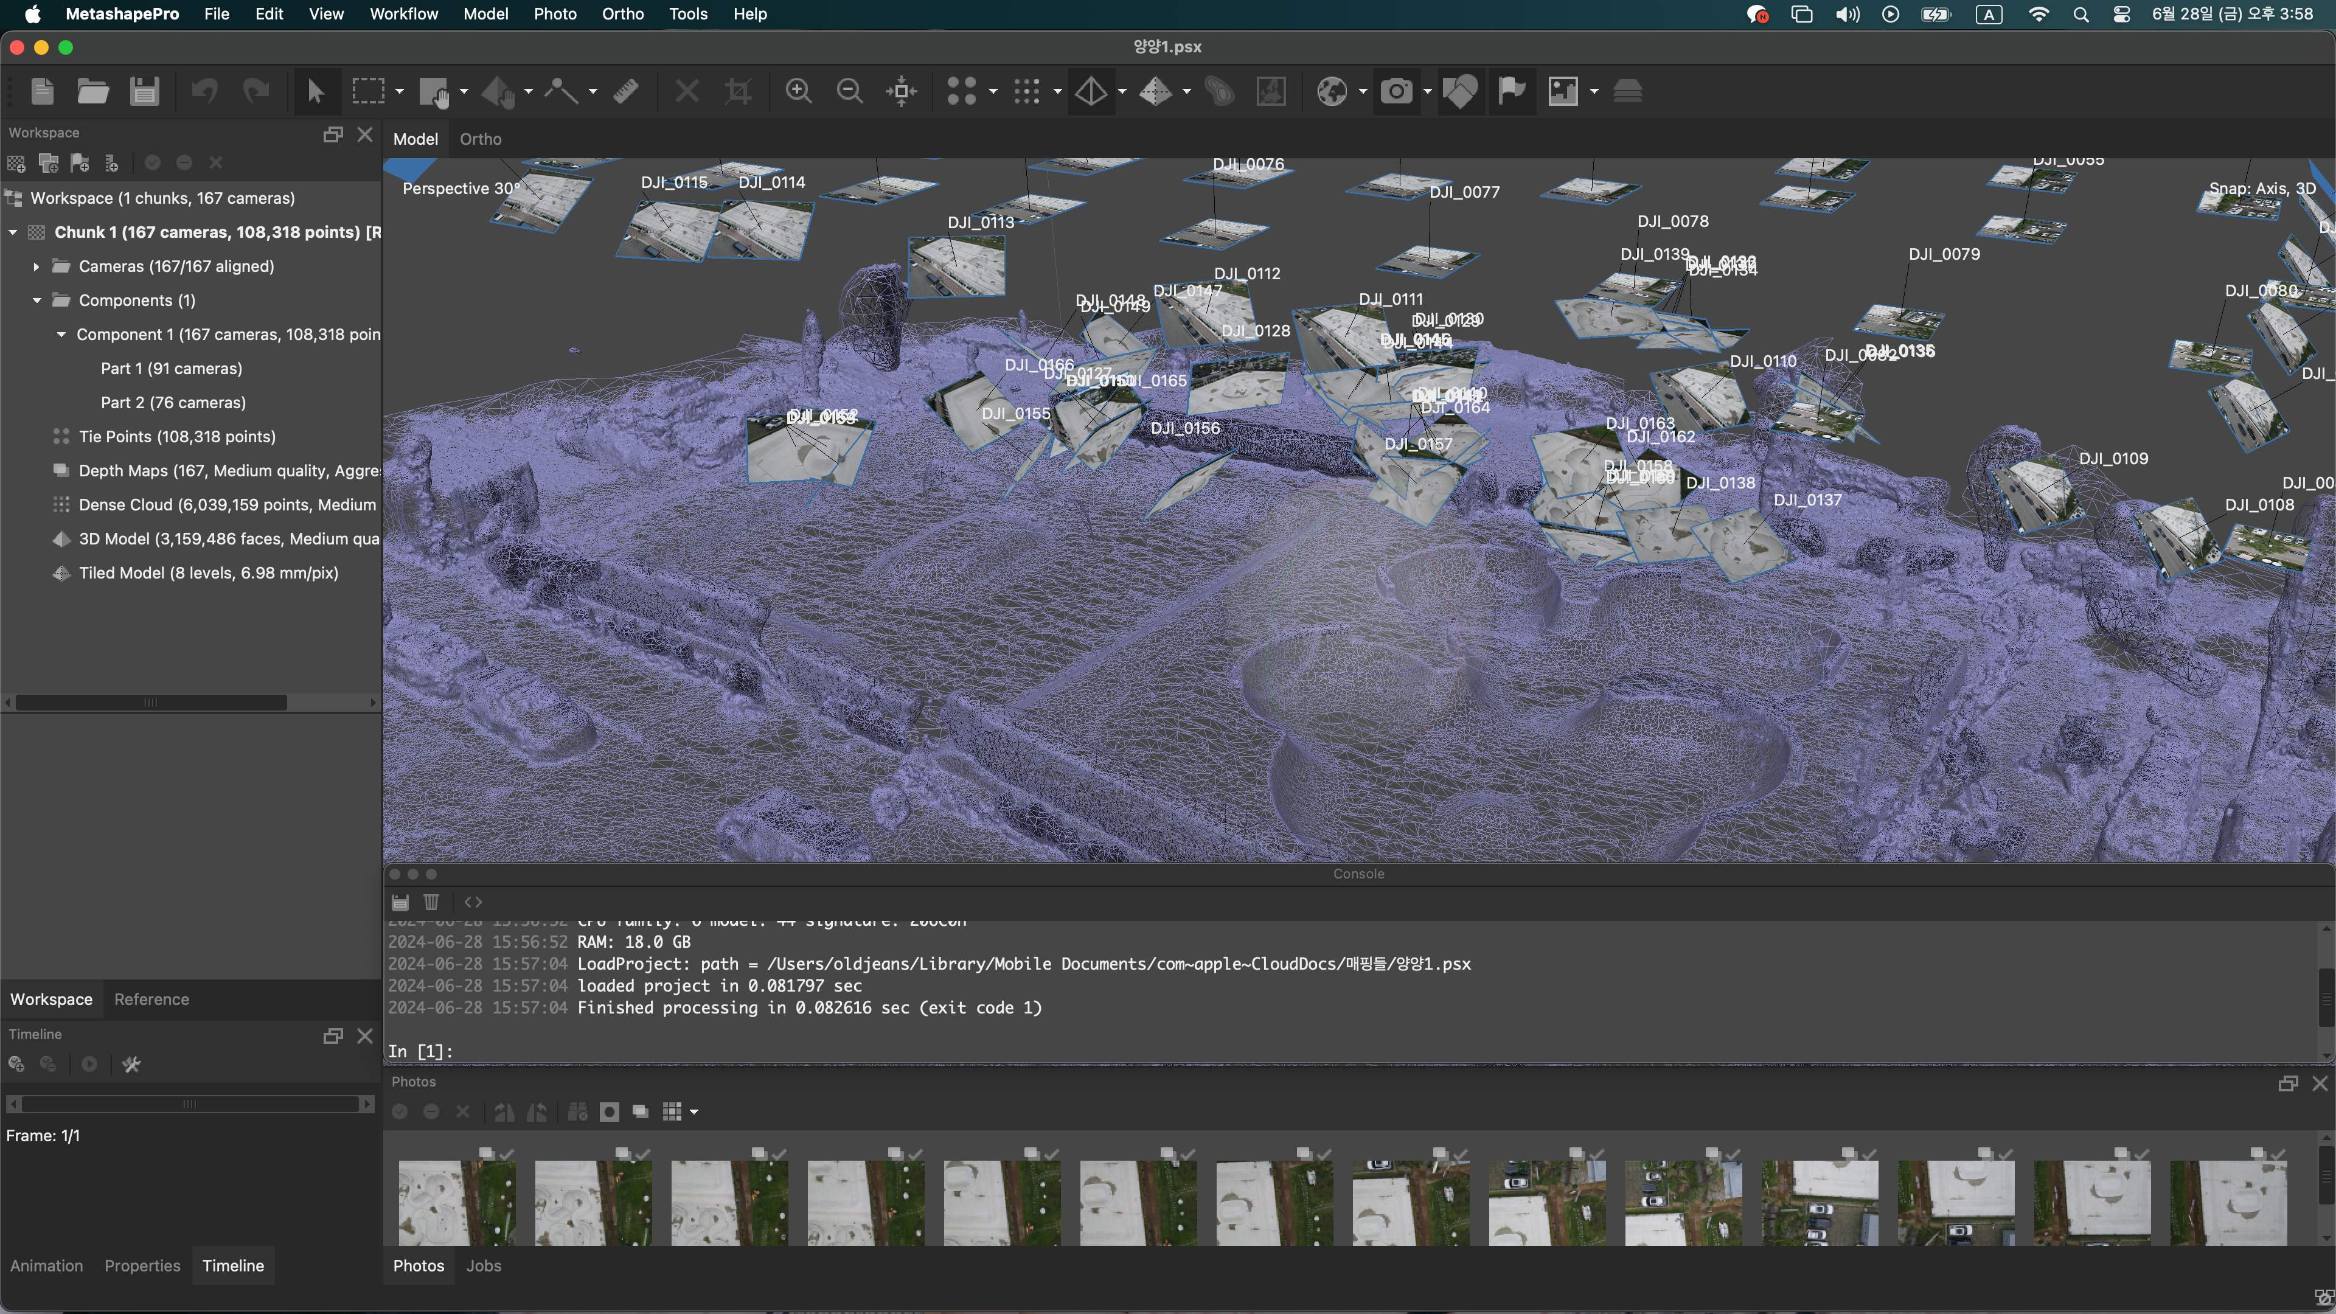Select the Part 1 (91 cameras) item
The height and width of the screenshot is (1314, 2336).
[x=172, y=369]
